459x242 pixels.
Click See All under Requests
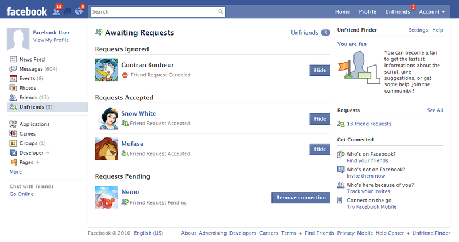pos(435,110)
